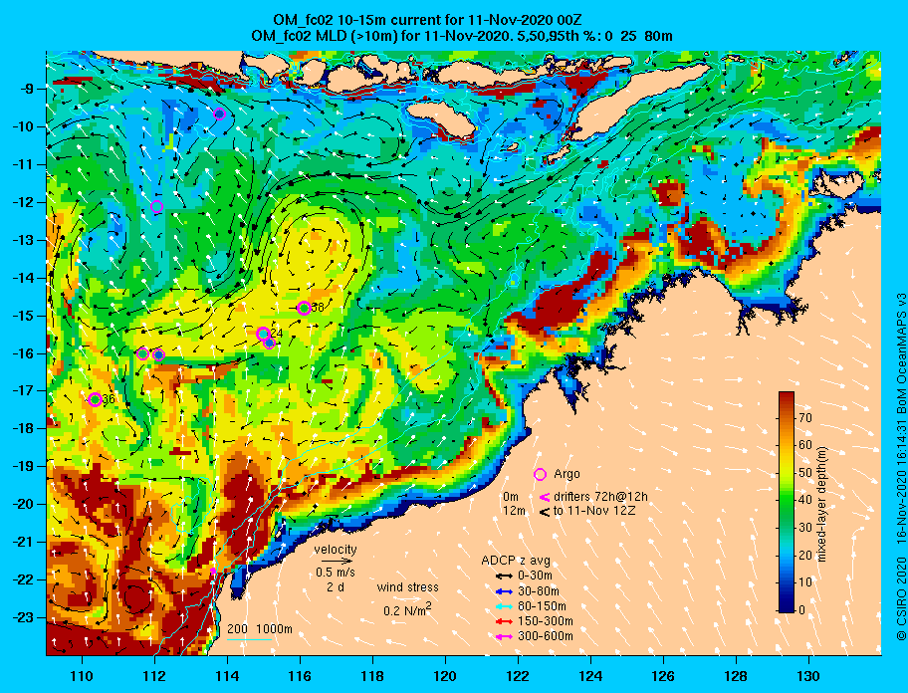This screenshot has height=693, width=908.
Task: Click the red 150-300m ADCP arrow
Action: (505, 621)
